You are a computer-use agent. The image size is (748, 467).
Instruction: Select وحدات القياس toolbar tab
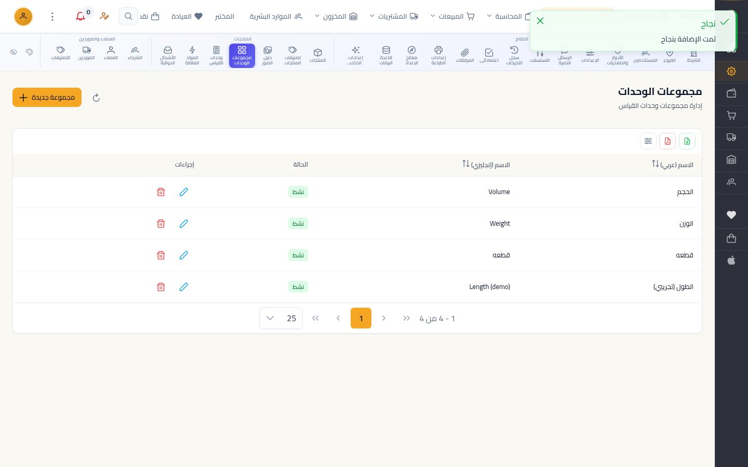click(x=216, y=56)
